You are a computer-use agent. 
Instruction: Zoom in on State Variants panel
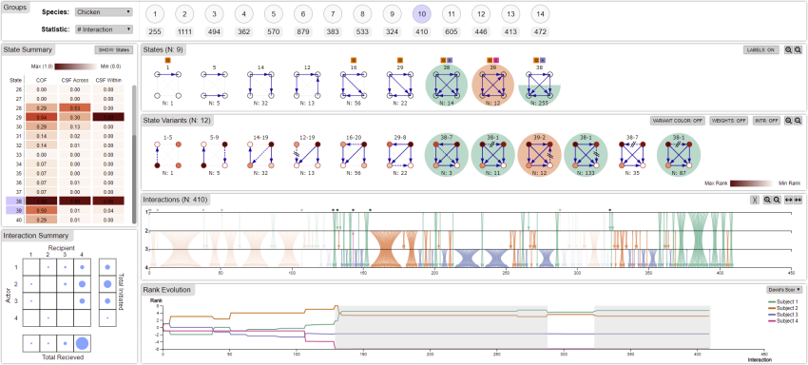(x=788, y=120)
